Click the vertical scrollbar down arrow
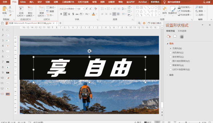The image size is (213, 123). (162, 109)
